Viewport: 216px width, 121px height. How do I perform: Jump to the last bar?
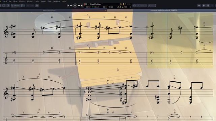82,5
